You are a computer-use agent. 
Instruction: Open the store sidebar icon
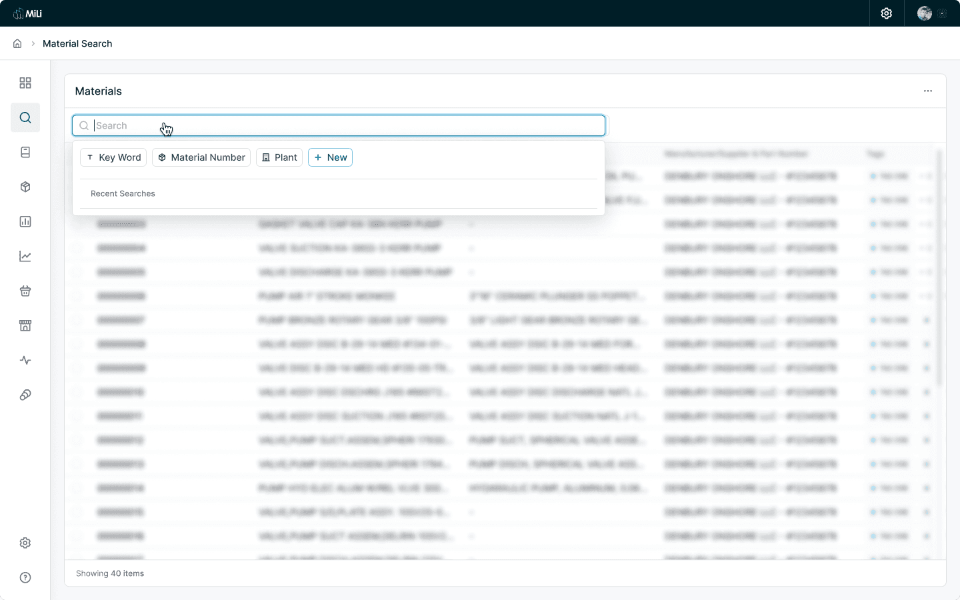click(25, 325)
